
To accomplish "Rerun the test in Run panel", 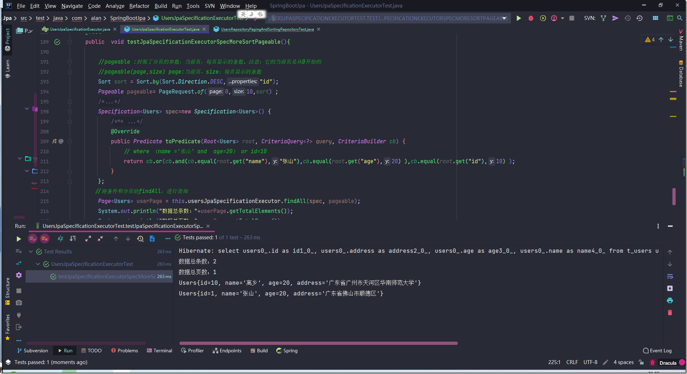I will (19, 239).
